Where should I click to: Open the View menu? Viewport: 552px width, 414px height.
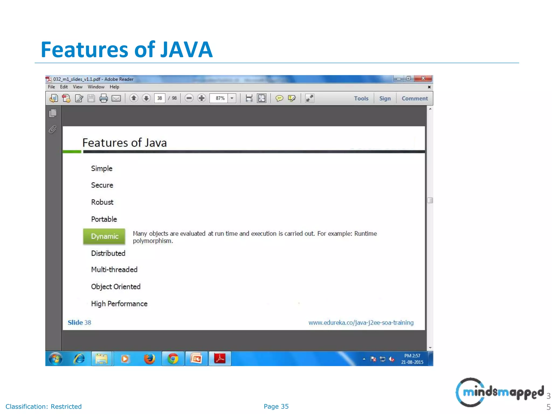[78, 87]
